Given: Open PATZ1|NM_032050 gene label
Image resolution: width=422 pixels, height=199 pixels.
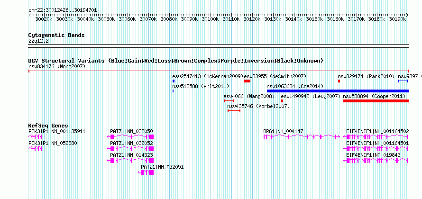Looking at the screenshot, I should coord(132,132).
